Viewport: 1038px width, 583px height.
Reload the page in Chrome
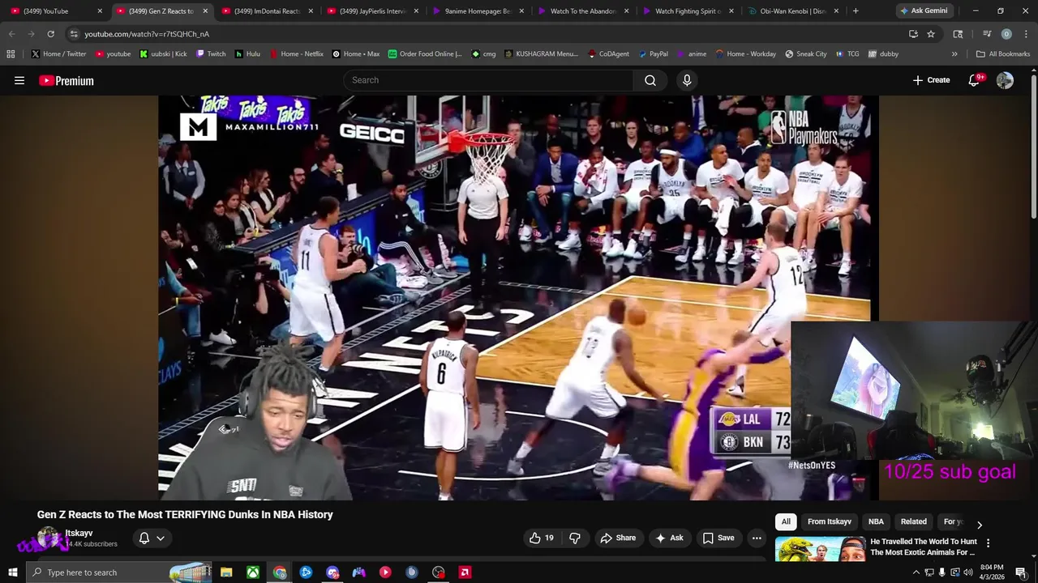(x=50, y=34)
